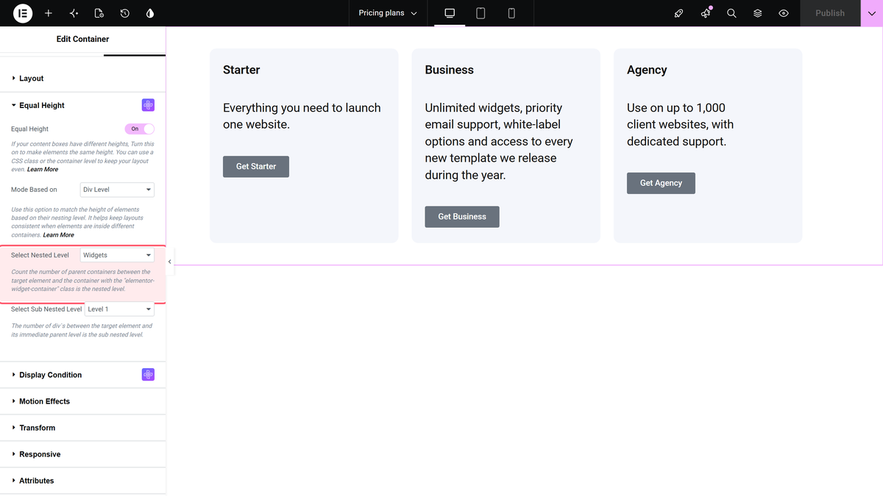Open the Select Nested Level dropdown
883x496 pixels.
pos(117,255)
